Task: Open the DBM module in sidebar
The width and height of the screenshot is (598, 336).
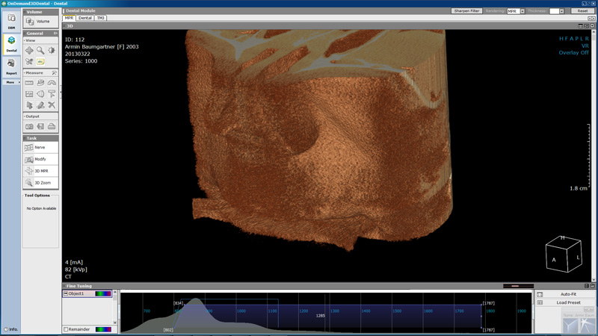Action: click(11, 20)
